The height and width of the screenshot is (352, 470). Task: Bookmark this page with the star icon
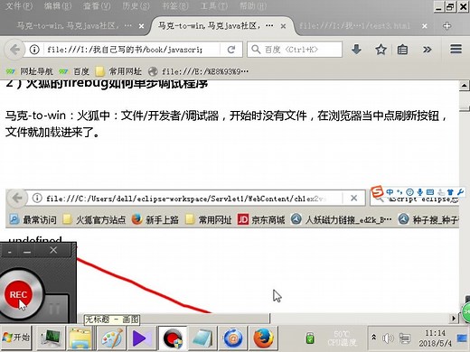pyautogui.click(x=381, y=50)
